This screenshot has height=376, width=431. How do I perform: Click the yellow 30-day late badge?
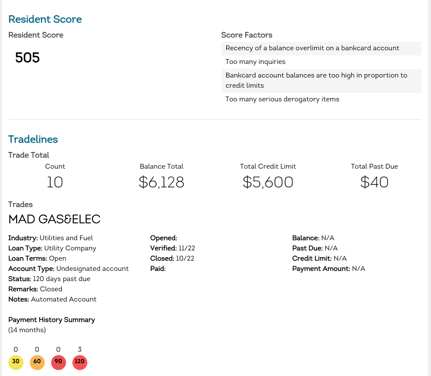click(x=16, y=362)
